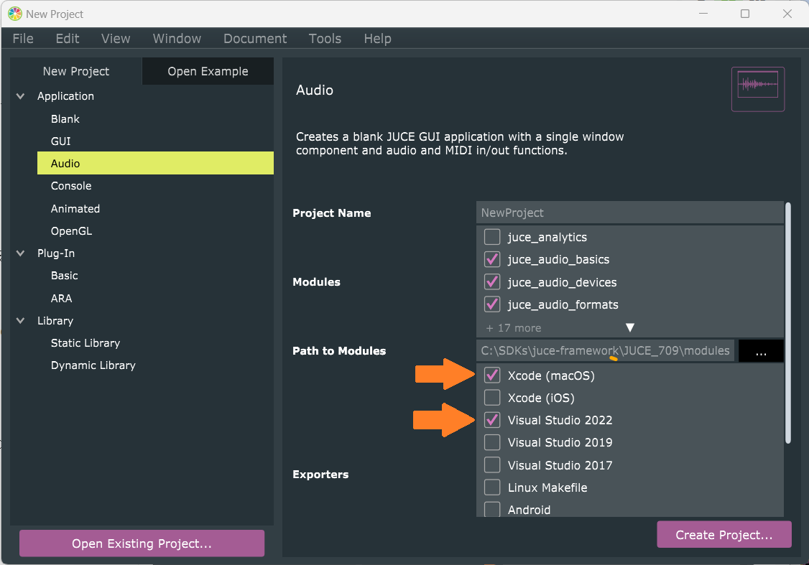The height and width of the screenshot is (565, 809).
Task: Switch to the Open Example tab
Action: coord(208,71)
